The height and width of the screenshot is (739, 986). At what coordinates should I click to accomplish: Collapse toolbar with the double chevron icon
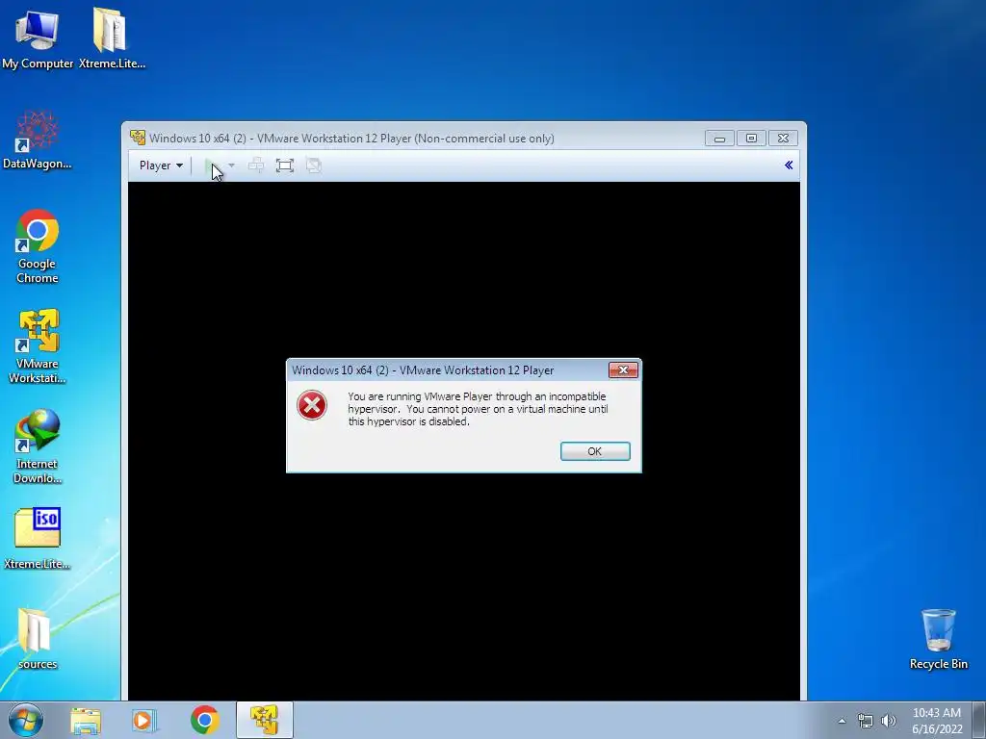[x=789, y=166]
